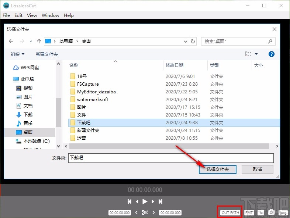Screen dimensions: 290x218
Task: Open the dialog help icon
Action: click(x=271, y=54)
